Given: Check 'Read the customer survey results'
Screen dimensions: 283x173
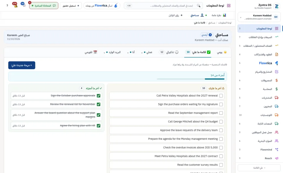Looking at the screenshot, I should tap(221, 165).
